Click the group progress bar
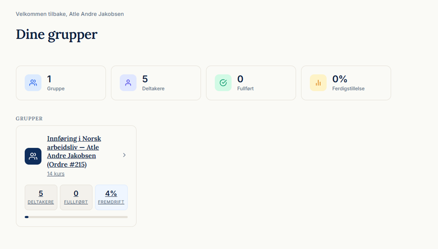 [x=76, y=217]
